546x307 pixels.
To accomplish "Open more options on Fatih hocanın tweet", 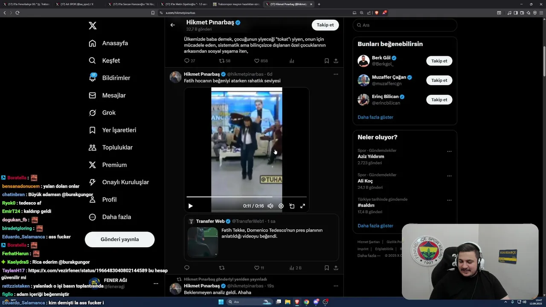I will (336, 74).
